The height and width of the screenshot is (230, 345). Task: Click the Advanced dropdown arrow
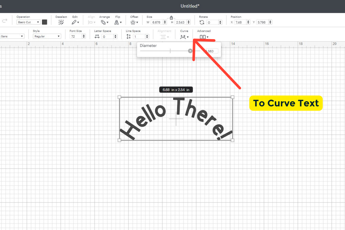207,37
